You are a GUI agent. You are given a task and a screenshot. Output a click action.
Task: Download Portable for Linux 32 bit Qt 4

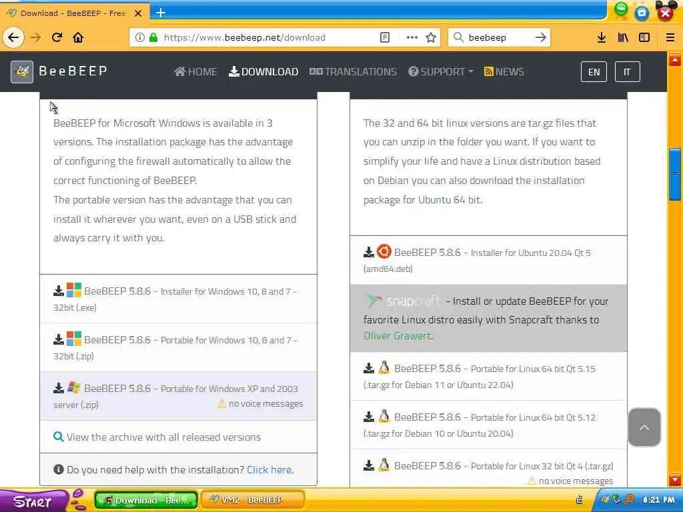click(x=488, y=469)
